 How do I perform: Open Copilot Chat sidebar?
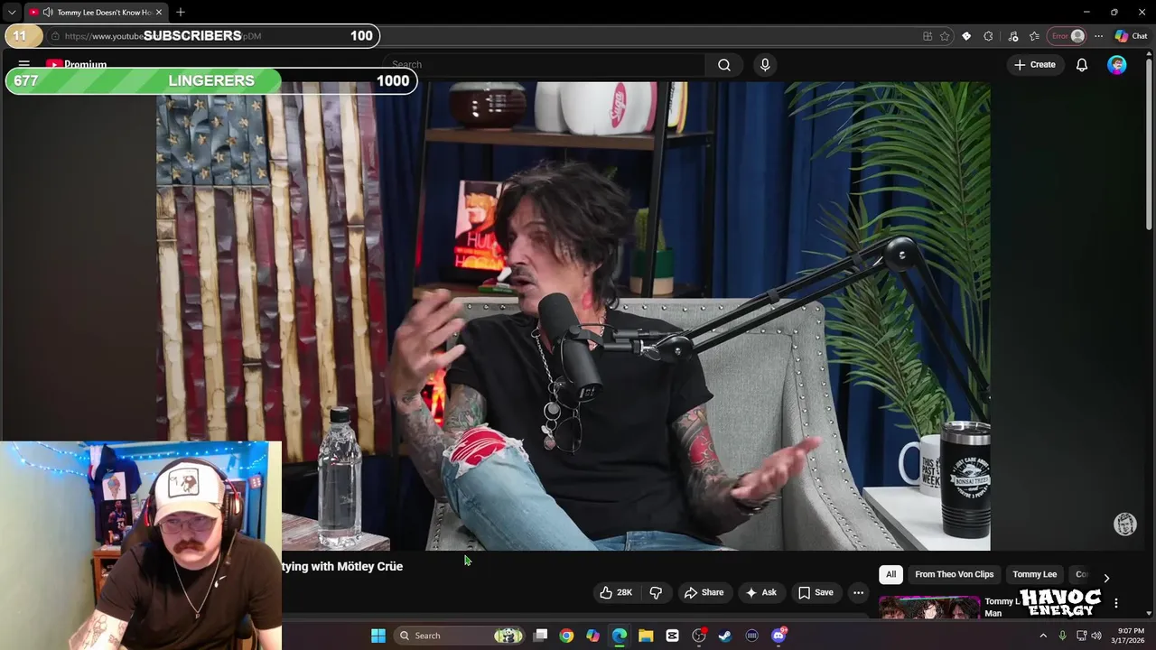pyautogui.click(x=1132, y=36)
